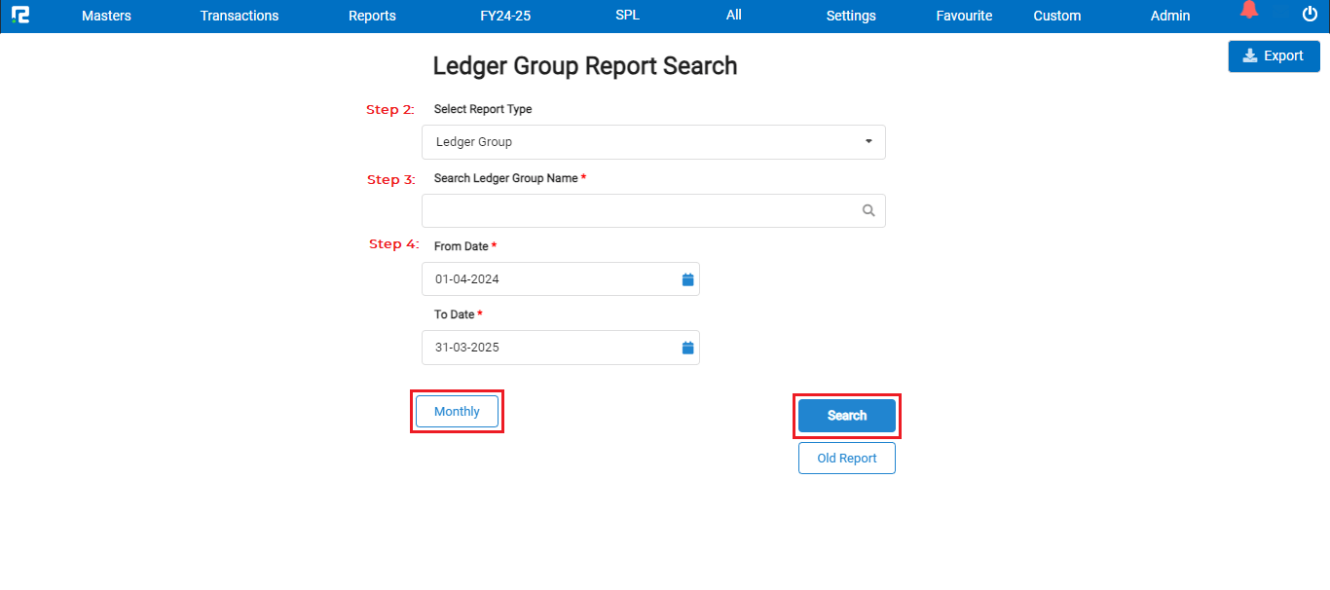Open the Transactions menu

pos(239,16)
